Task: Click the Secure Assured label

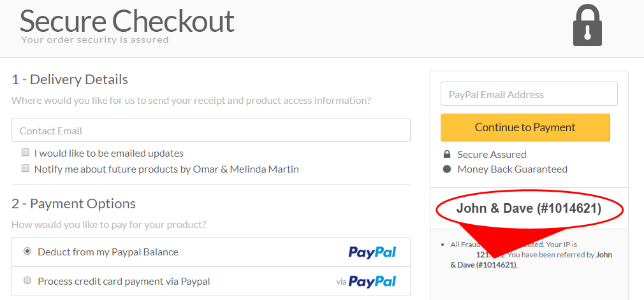Action: (x=492, y=154)
